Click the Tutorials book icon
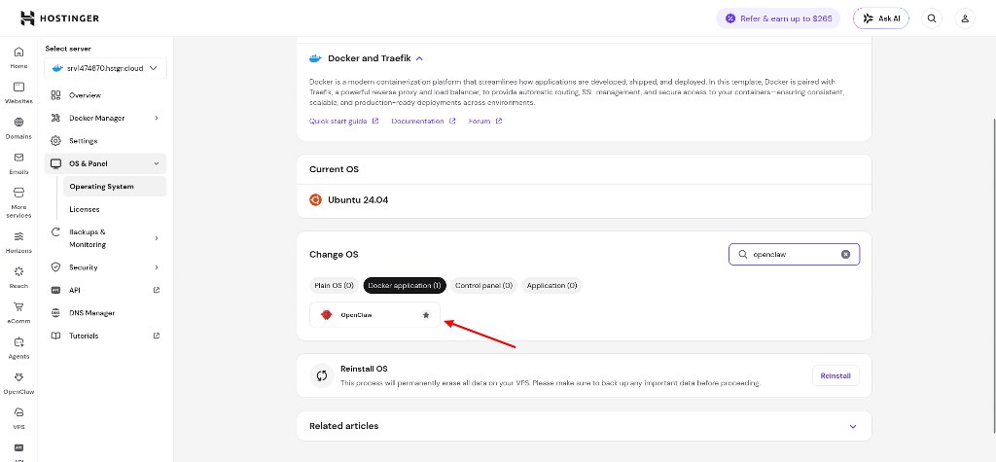The width and height of the screenshot is (996, 462). coord(55,336)
